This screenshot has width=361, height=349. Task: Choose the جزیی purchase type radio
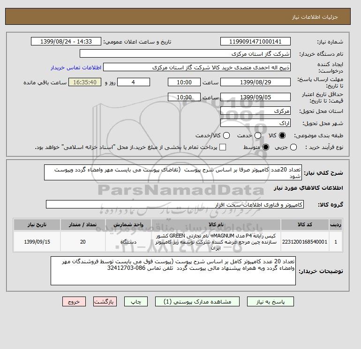pos(293,147)
